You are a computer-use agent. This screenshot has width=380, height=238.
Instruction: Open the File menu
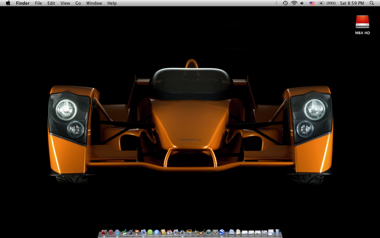click(38, 3)
